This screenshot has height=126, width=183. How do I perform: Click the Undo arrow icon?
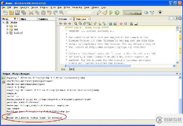tap(49, 13)
